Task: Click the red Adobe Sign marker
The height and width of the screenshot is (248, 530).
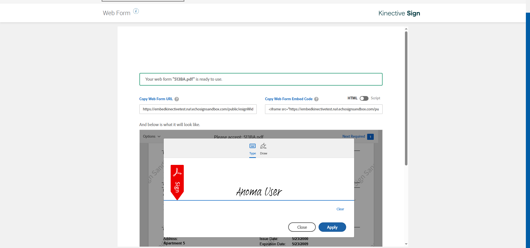Action: tap(177, 182)
